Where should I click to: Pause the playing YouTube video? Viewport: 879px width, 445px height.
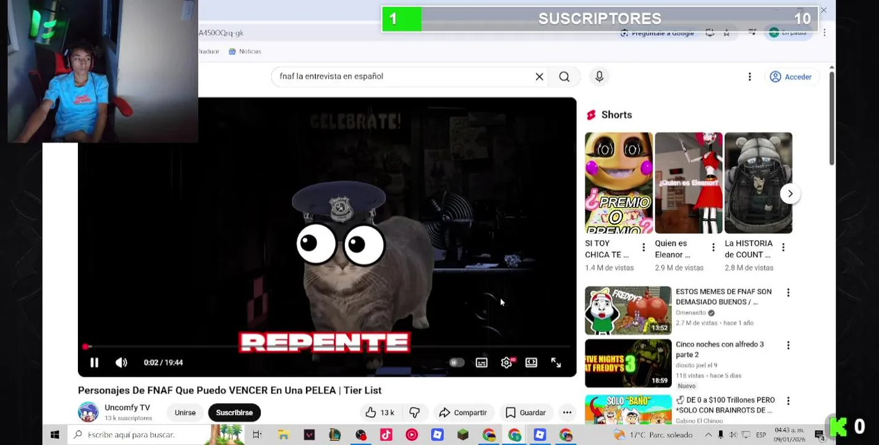pos(94,363)
